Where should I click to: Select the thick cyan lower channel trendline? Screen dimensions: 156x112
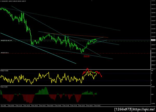[38, 48]
